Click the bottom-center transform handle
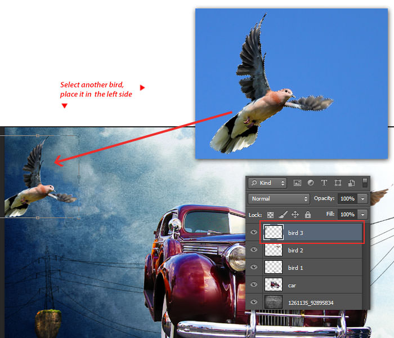The image size is (394, 338). (x=38, y=217)
